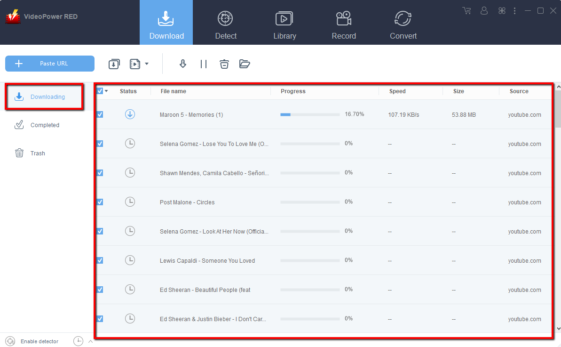Open the shopping cart icon
561x347 pixels.
(466, 10)
